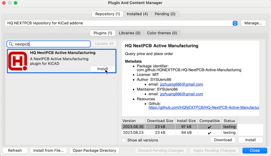Open the Libraries (0) tab

(x=129, y=33)
